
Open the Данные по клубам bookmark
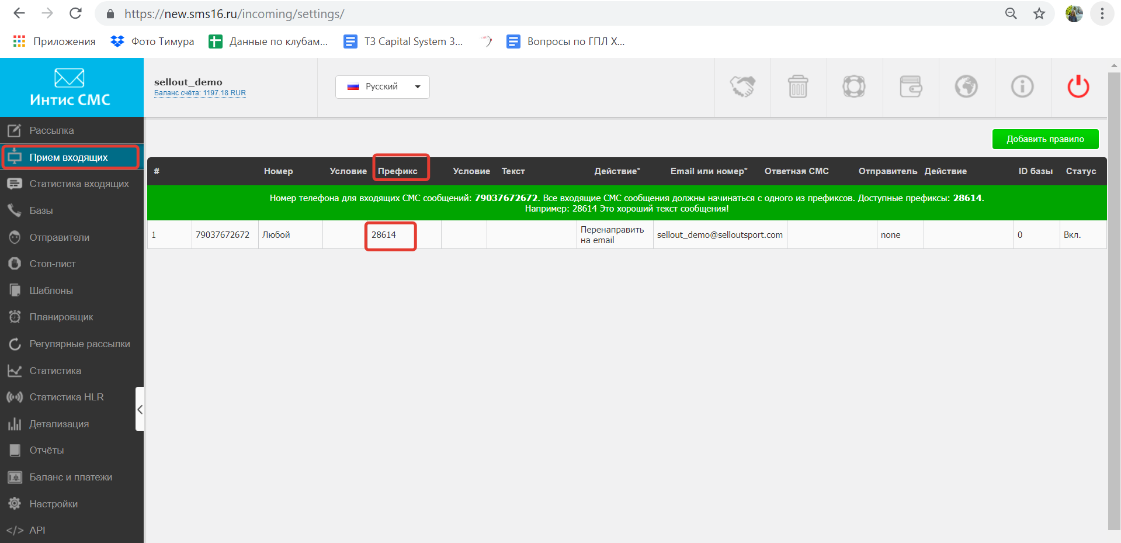pyautogui.click(x=269, y=41)
